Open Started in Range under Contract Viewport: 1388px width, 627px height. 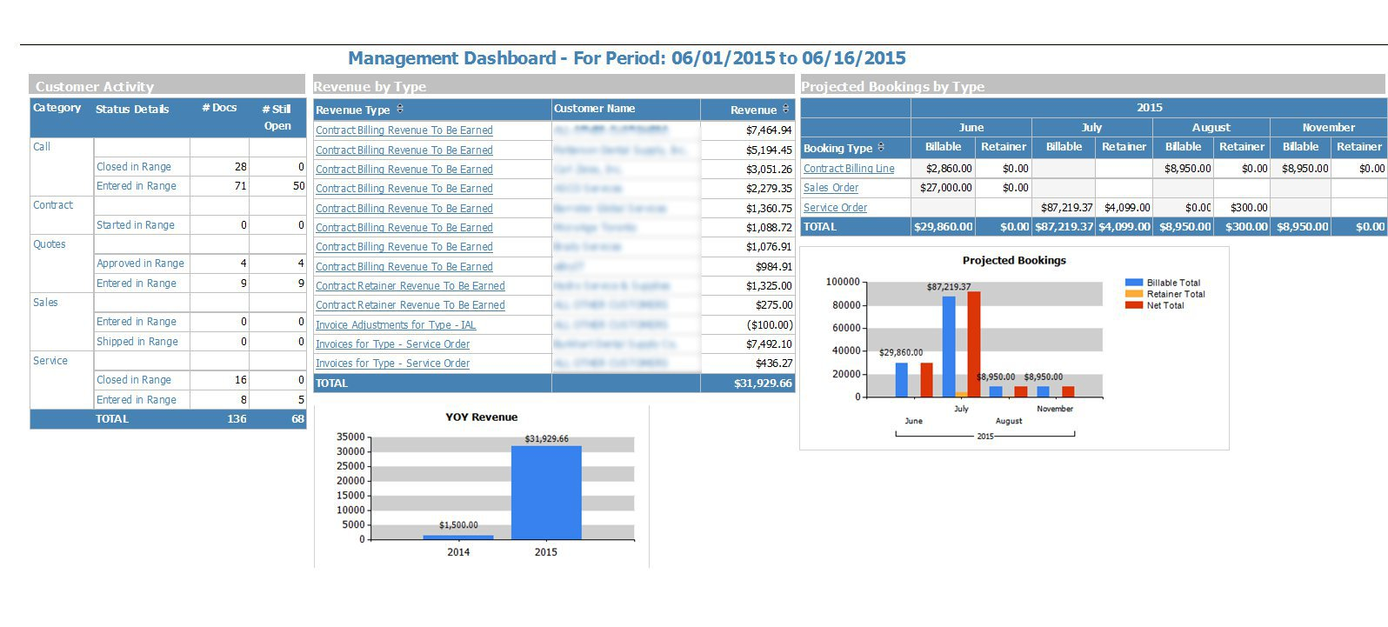pos(135,225)
